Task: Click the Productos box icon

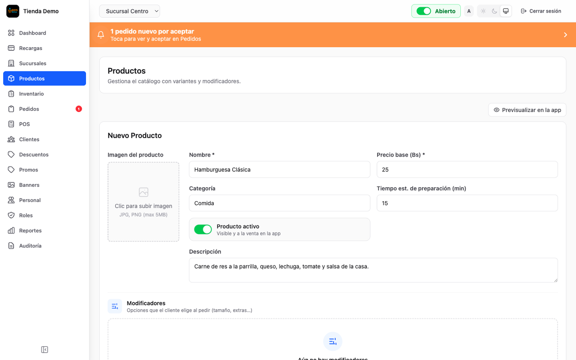Action: coord(11,78)
